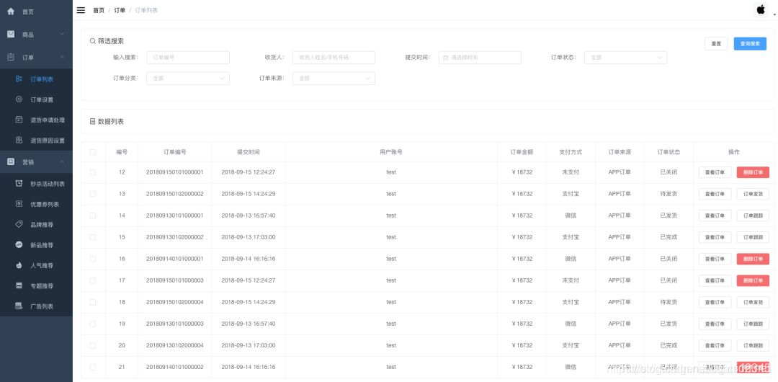This screenshot has height=382, width=778.
Task: Click the 收货人 name/phone input field
Action: pyautogui.click(x=334, y=58)
